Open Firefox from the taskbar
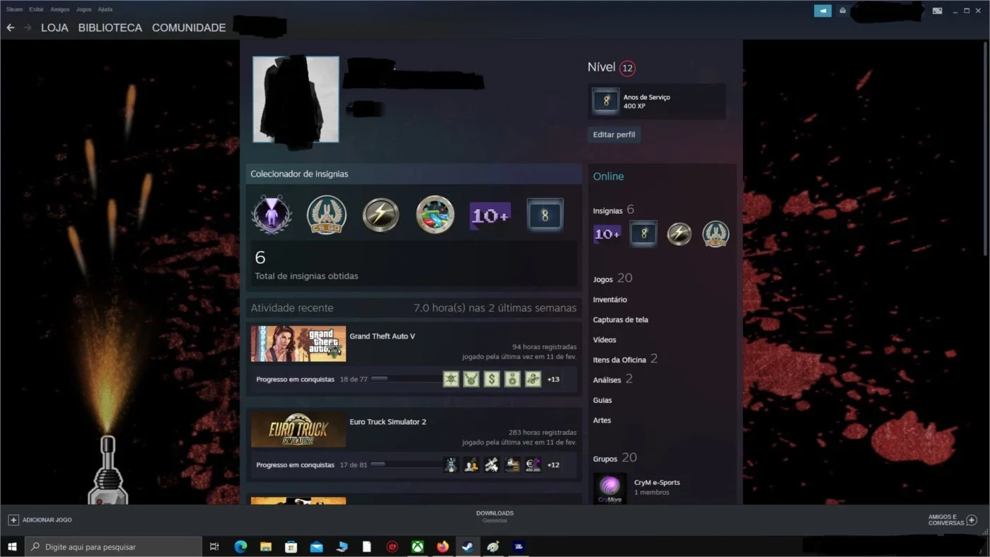The image size is (990, 557). [443, 546]
